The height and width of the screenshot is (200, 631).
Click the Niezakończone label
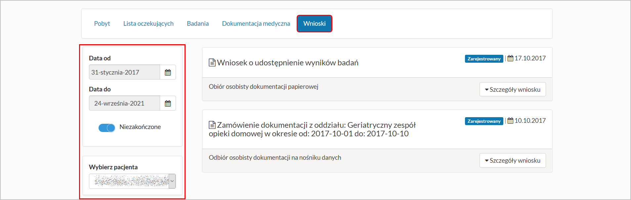coord(140,127)
